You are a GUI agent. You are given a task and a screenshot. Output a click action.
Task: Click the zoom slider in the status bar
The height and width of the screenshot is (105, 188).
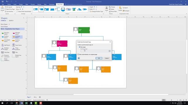pos(172,100)
